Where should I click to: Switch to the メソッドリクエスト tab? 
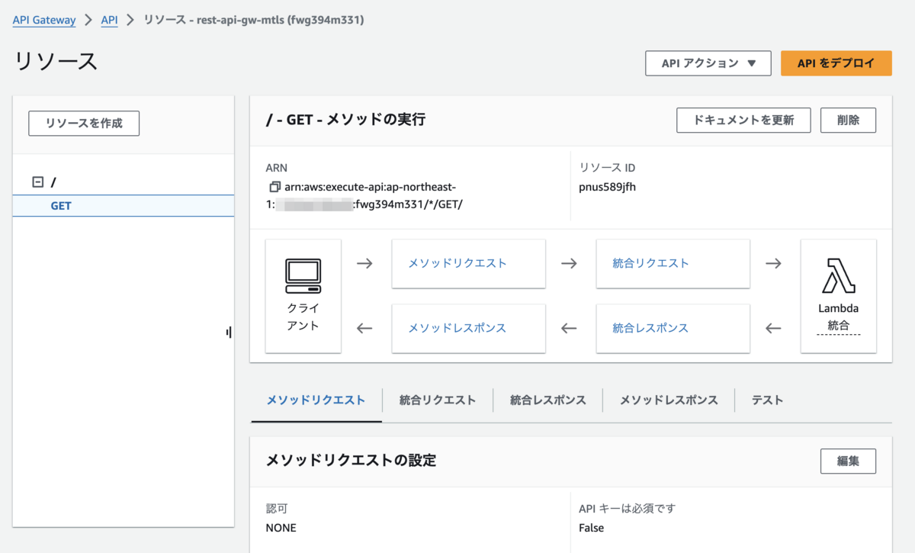(x=316, y=400)
